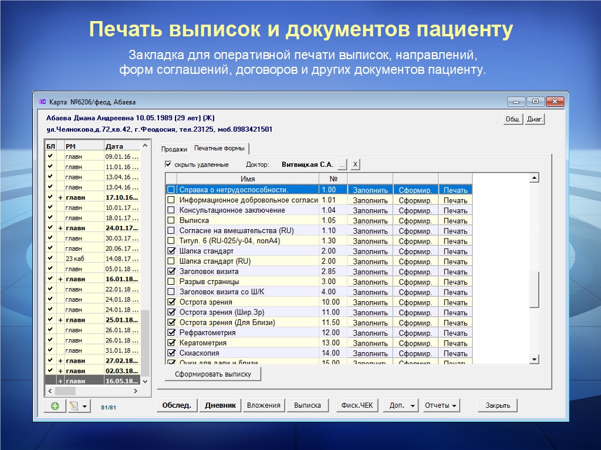Clear the doctor with the X button
Image resolution: width=601 pixels, height=450 pixels.
pos(355,165)
